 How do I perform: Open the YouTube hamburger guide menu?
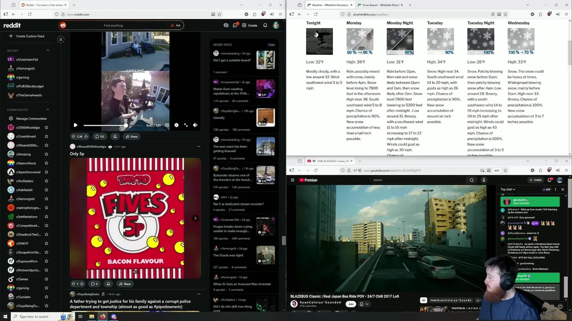(x=293, y=180)
